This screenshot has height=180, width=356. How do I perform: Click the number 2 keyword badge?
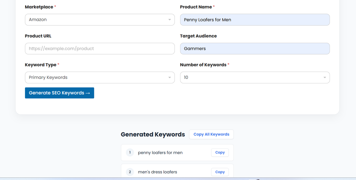[x=130, y=172]
